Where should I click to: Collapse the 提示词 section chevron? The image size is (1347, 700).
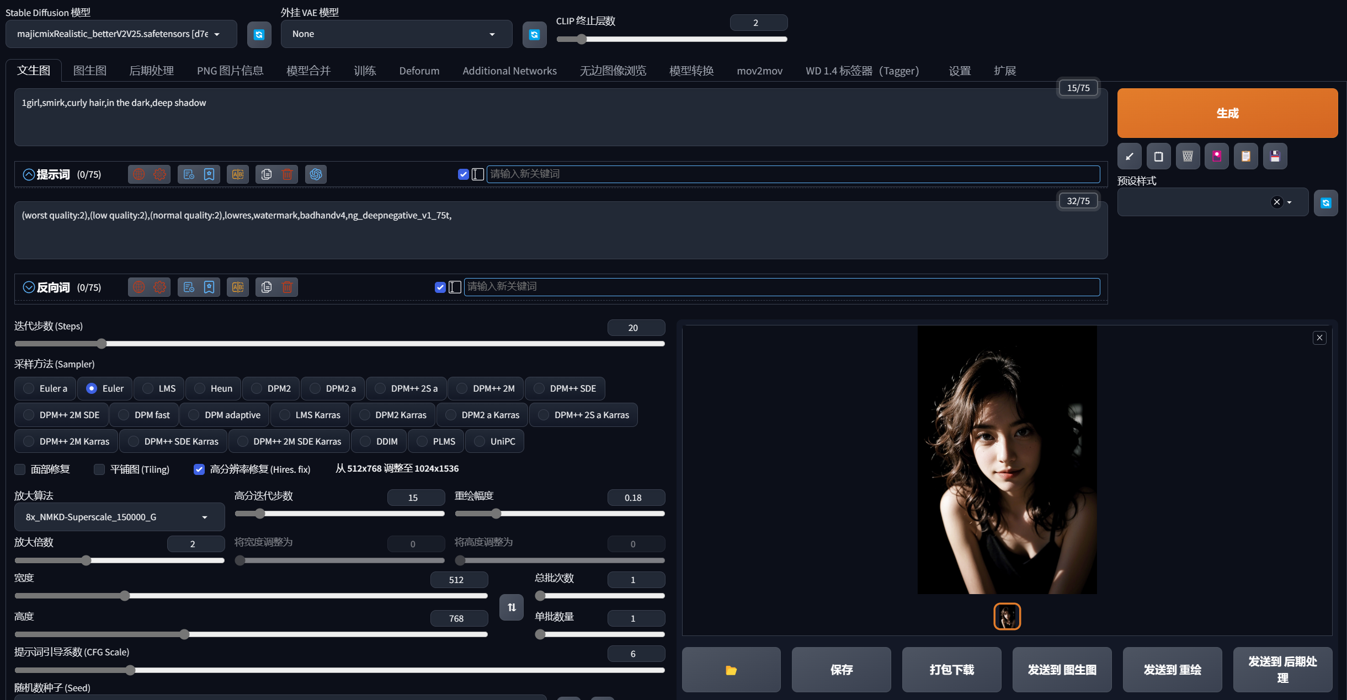tap(29, 174)
